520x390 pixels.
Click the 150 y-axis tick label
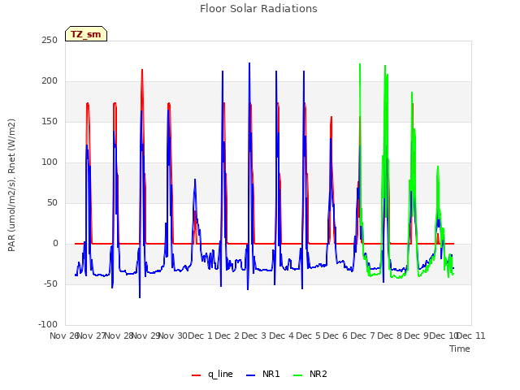pyautogui.click(x=50, y=121)
